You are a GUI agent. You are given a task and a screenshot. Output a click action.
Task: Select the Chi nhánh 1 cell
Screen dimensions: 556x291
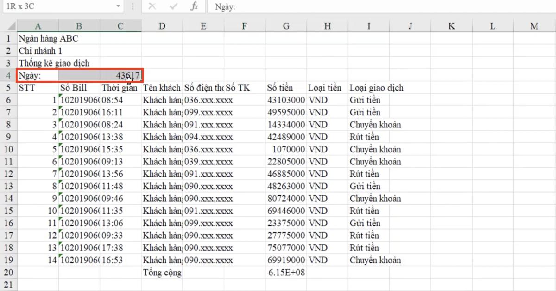(x=38, y=50)
